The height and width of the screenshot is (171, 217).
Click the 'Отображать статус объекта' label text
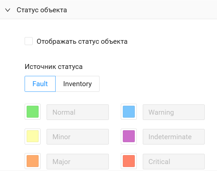coord(82,42)
